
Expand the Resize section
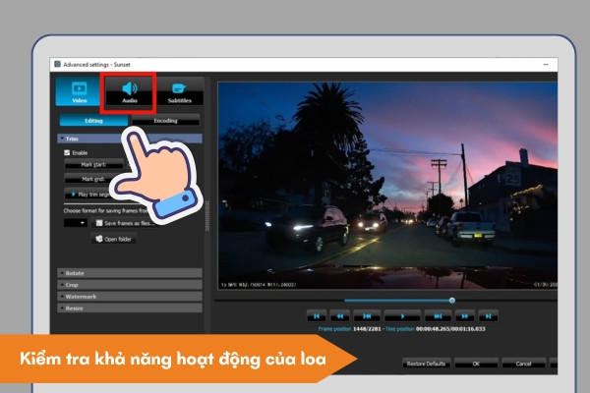tap(130, 308)
